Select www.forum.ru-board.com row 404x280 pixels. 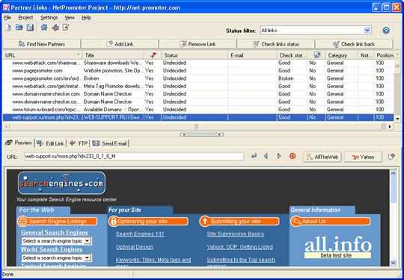[198, 110]
